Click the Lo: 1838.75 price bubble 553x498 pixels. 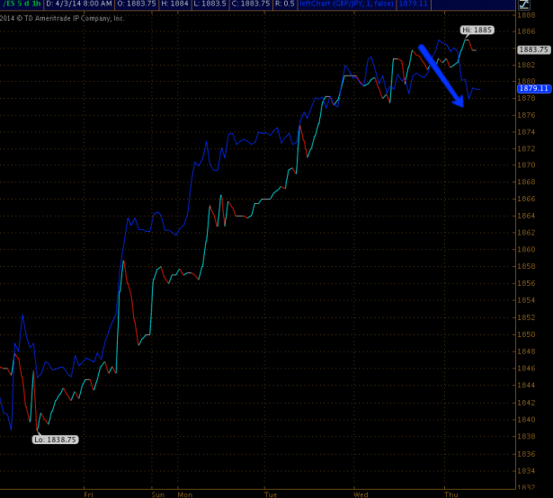(x=55, y=440)
